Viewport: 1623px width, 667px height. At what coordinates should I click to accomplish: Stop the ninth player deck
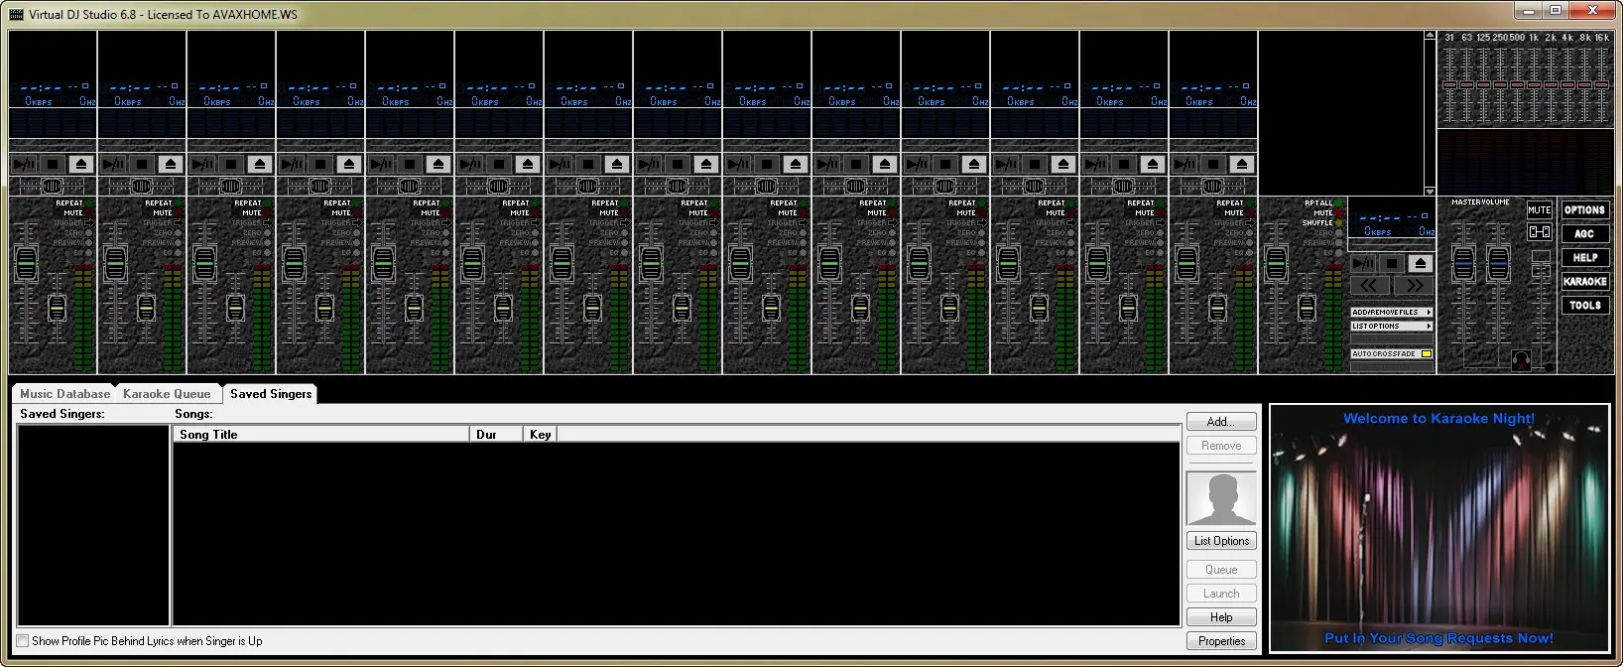[767, 164]
